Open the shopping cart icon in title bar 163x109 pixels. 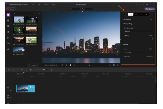pos(143,5)
